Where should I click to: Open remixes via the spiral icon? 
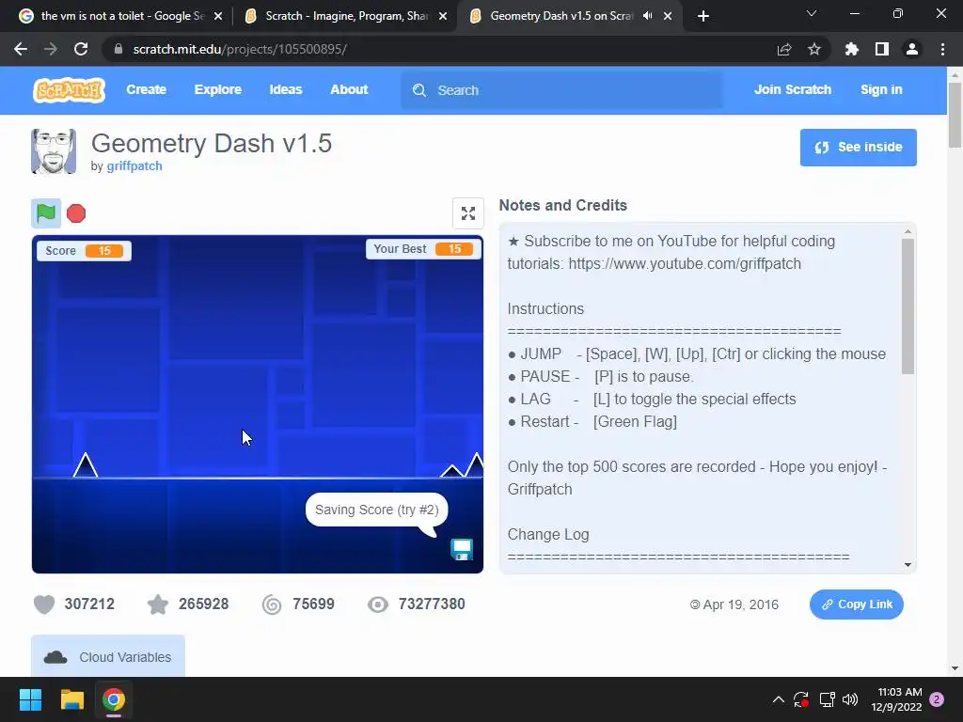point(272,604)
